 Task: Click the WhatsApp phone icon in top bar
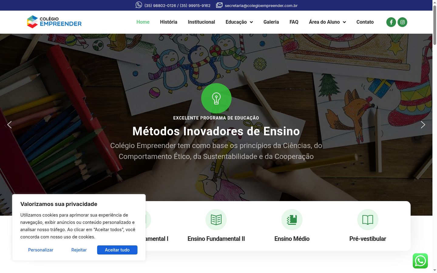[139, 5]
